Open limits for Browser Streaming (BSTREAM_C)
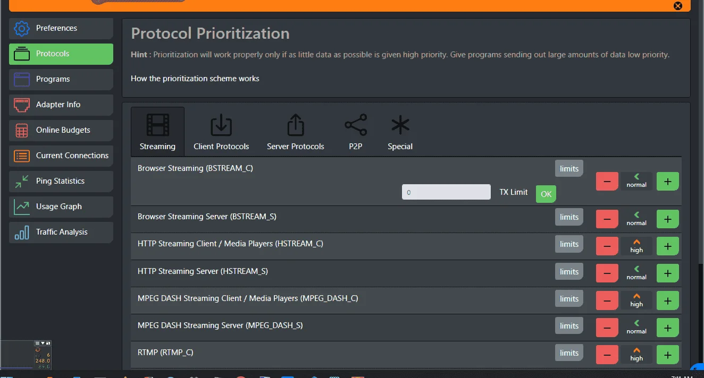This screenshot has width=704, height=378. [569, 169]
